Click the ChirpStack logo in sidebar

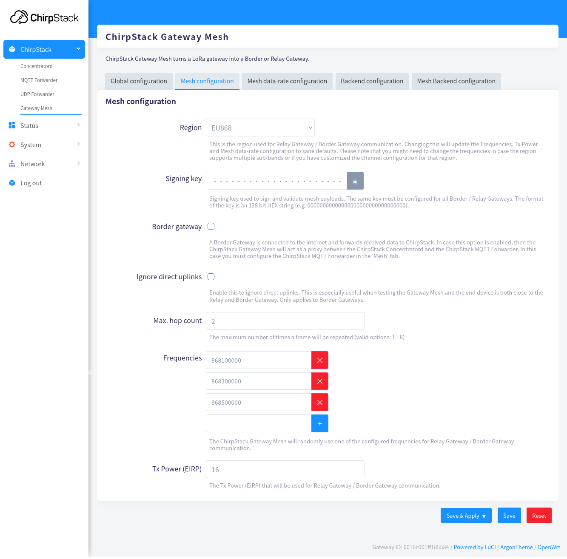pos(44,17)
